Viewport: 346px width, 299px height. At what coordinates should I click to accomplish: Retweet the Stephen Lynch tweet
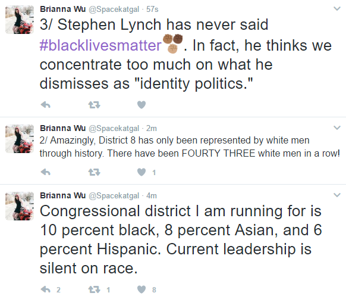(94, 105)
